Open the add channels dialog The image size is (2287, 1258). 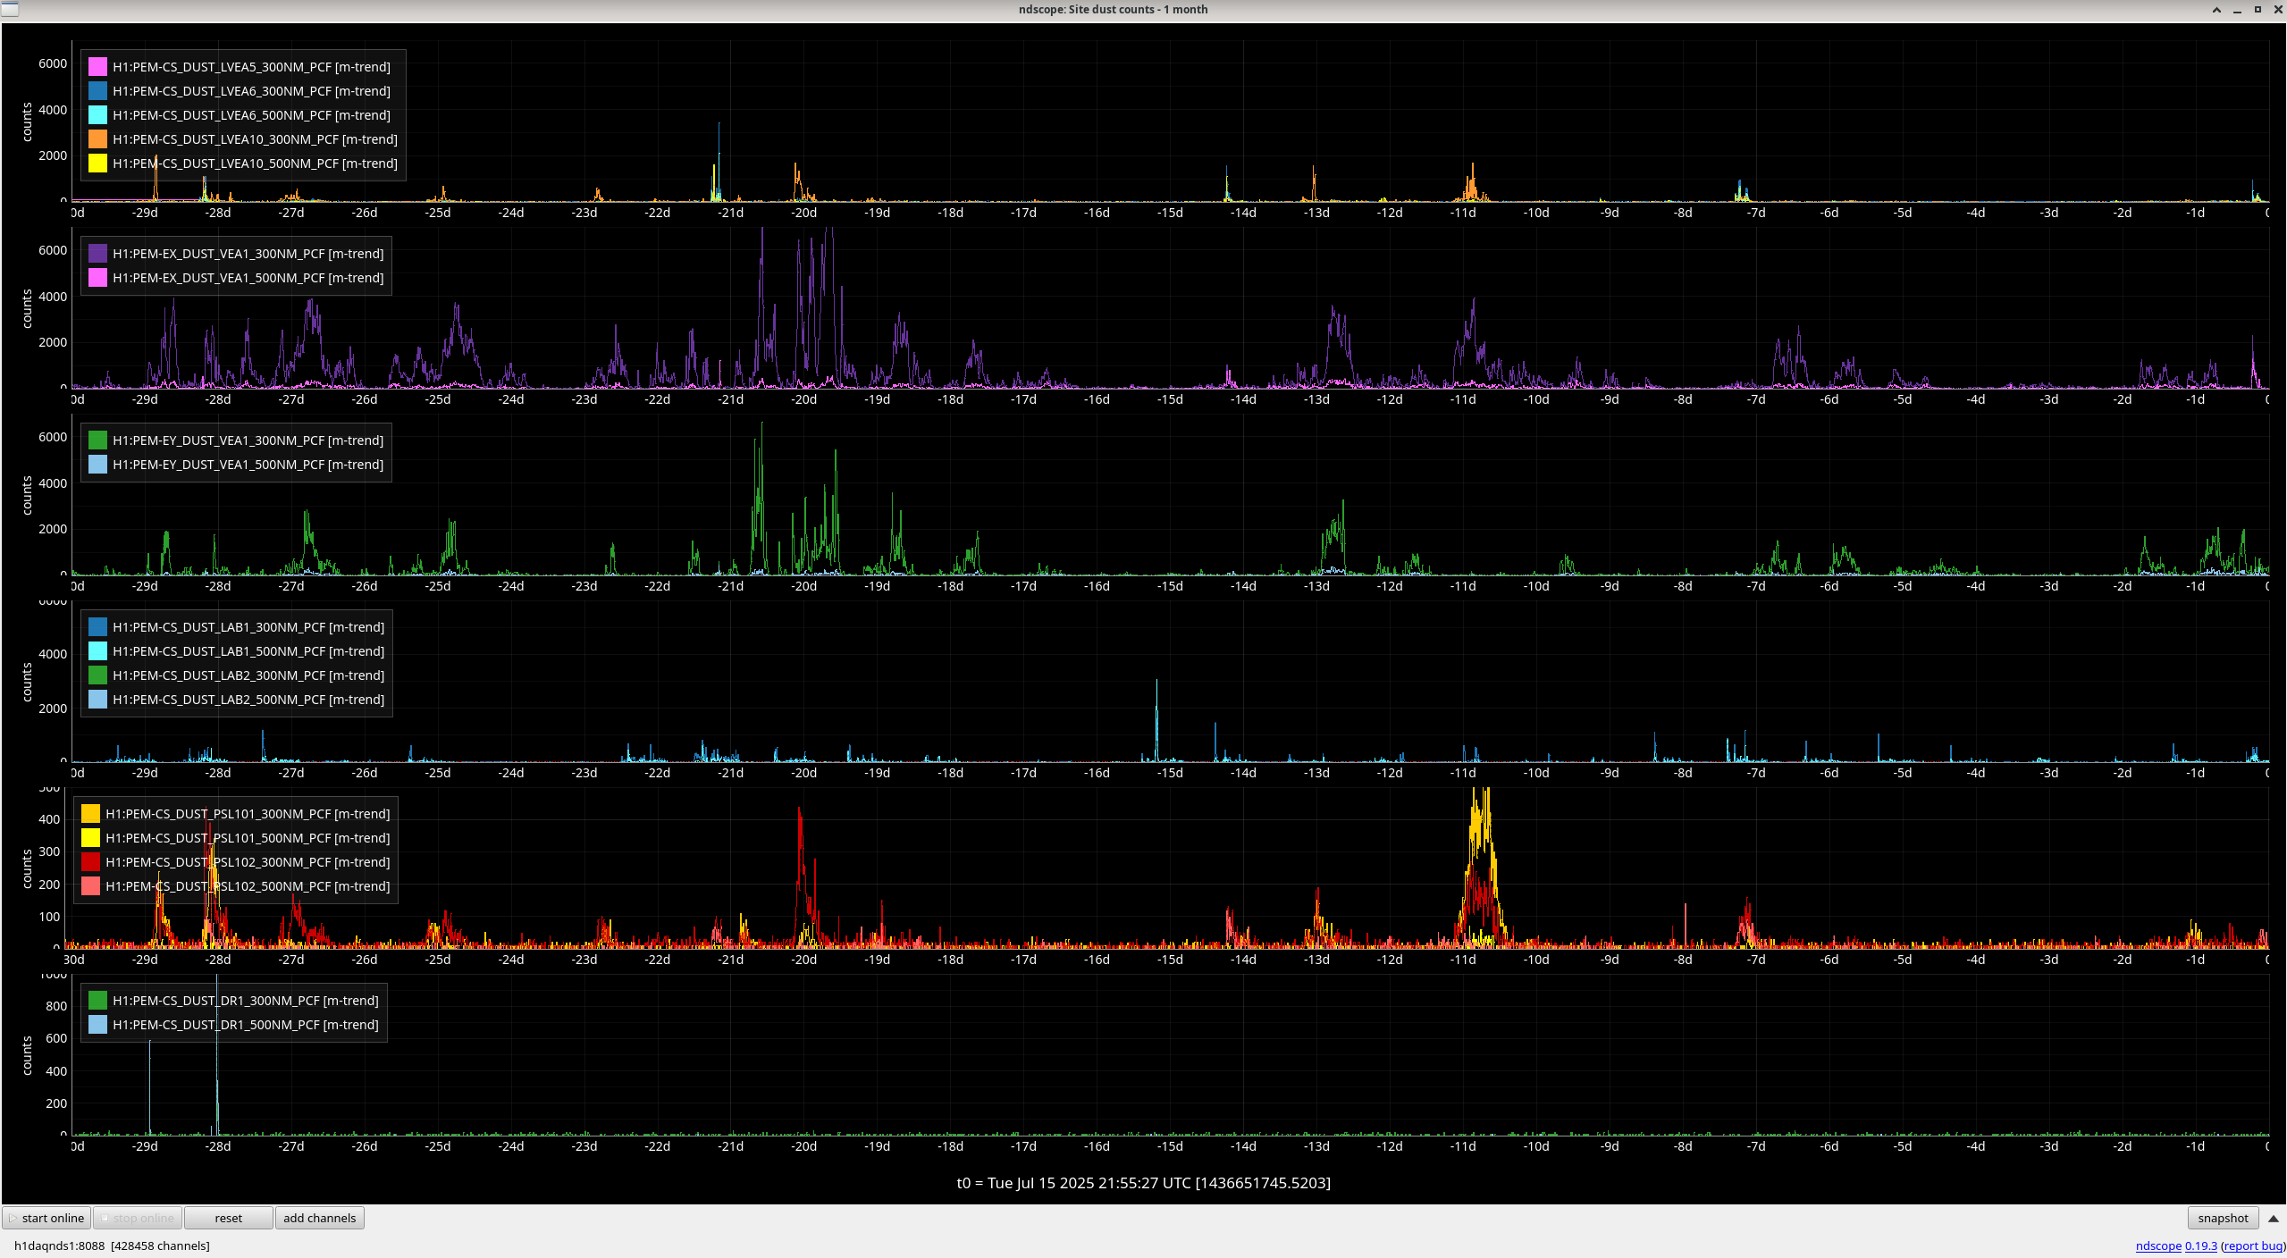pyautogui.click(x=319, y=1218)
